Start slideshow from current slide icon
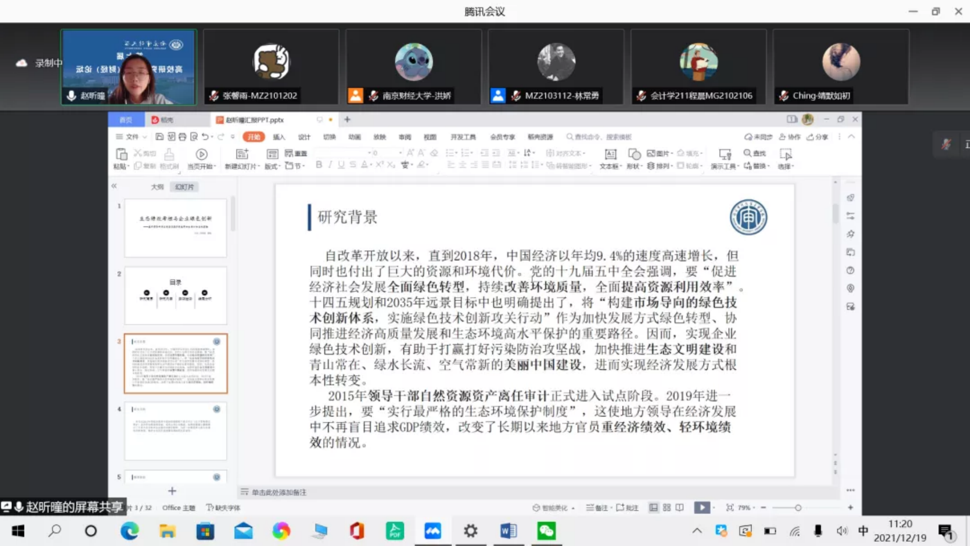Viewport: 970px width, 546px height. click(202, 154)
